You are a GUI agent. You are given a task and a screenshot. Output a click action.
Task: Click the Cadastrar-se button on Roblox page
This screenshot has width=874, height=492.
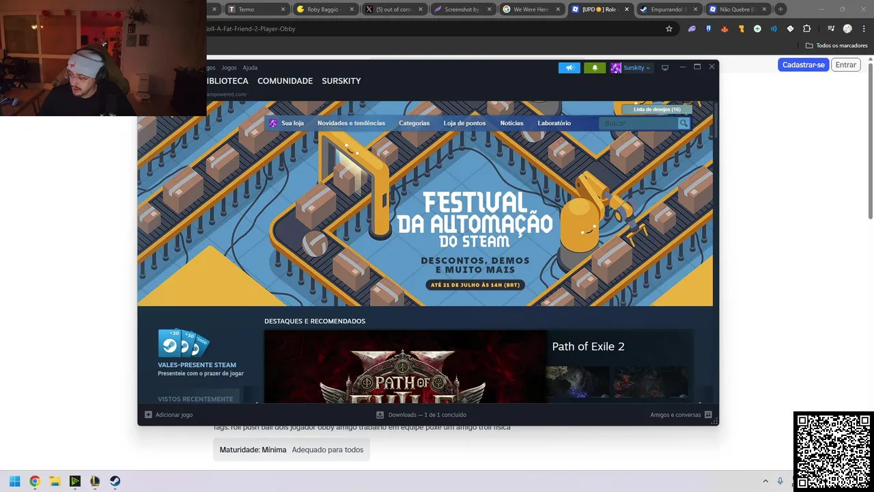point(803,65)
